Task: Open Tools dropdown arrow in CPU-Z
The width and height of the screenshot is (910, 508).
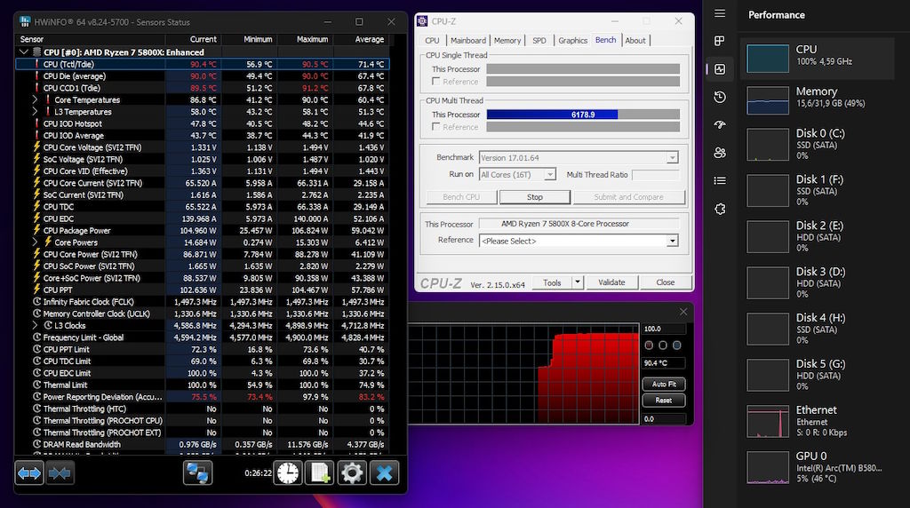Action: click(578, 282)
